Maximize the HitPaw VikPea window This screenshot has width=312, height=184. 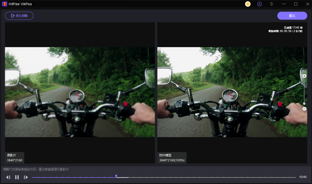[x=296, y=4]
